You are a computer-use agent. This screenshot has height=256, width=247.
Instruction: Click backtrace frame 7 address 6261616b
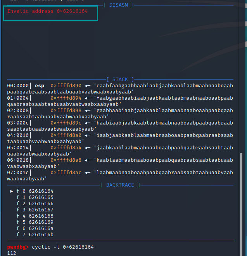[x=41, y=235]
